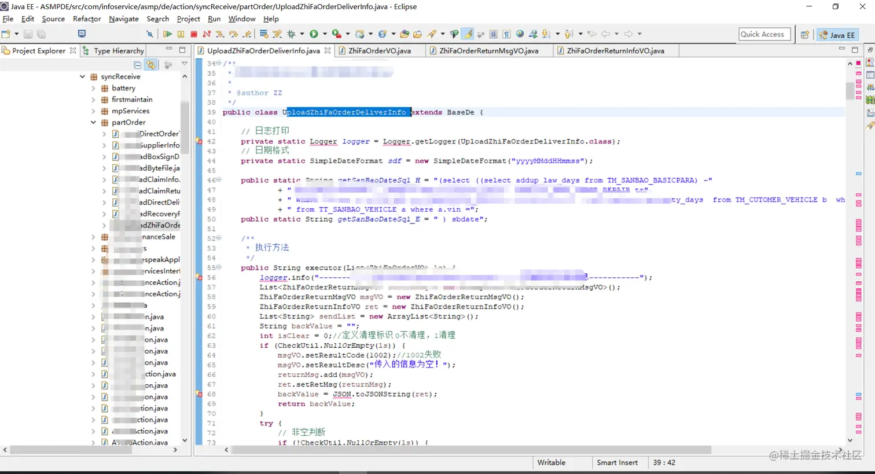Click the Open Perspective icon
875x474 pixels.
pos(804,35)
